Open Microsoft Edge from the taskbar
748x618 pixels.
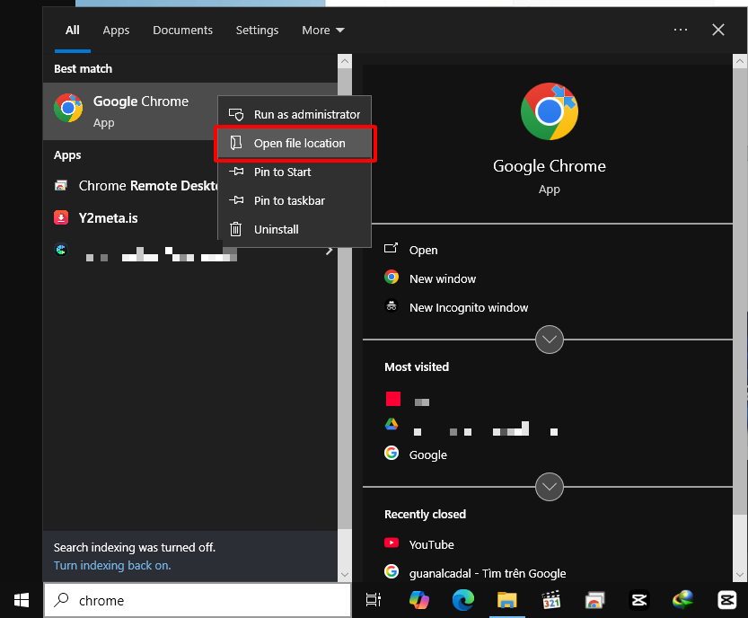(x=462, y=600)
